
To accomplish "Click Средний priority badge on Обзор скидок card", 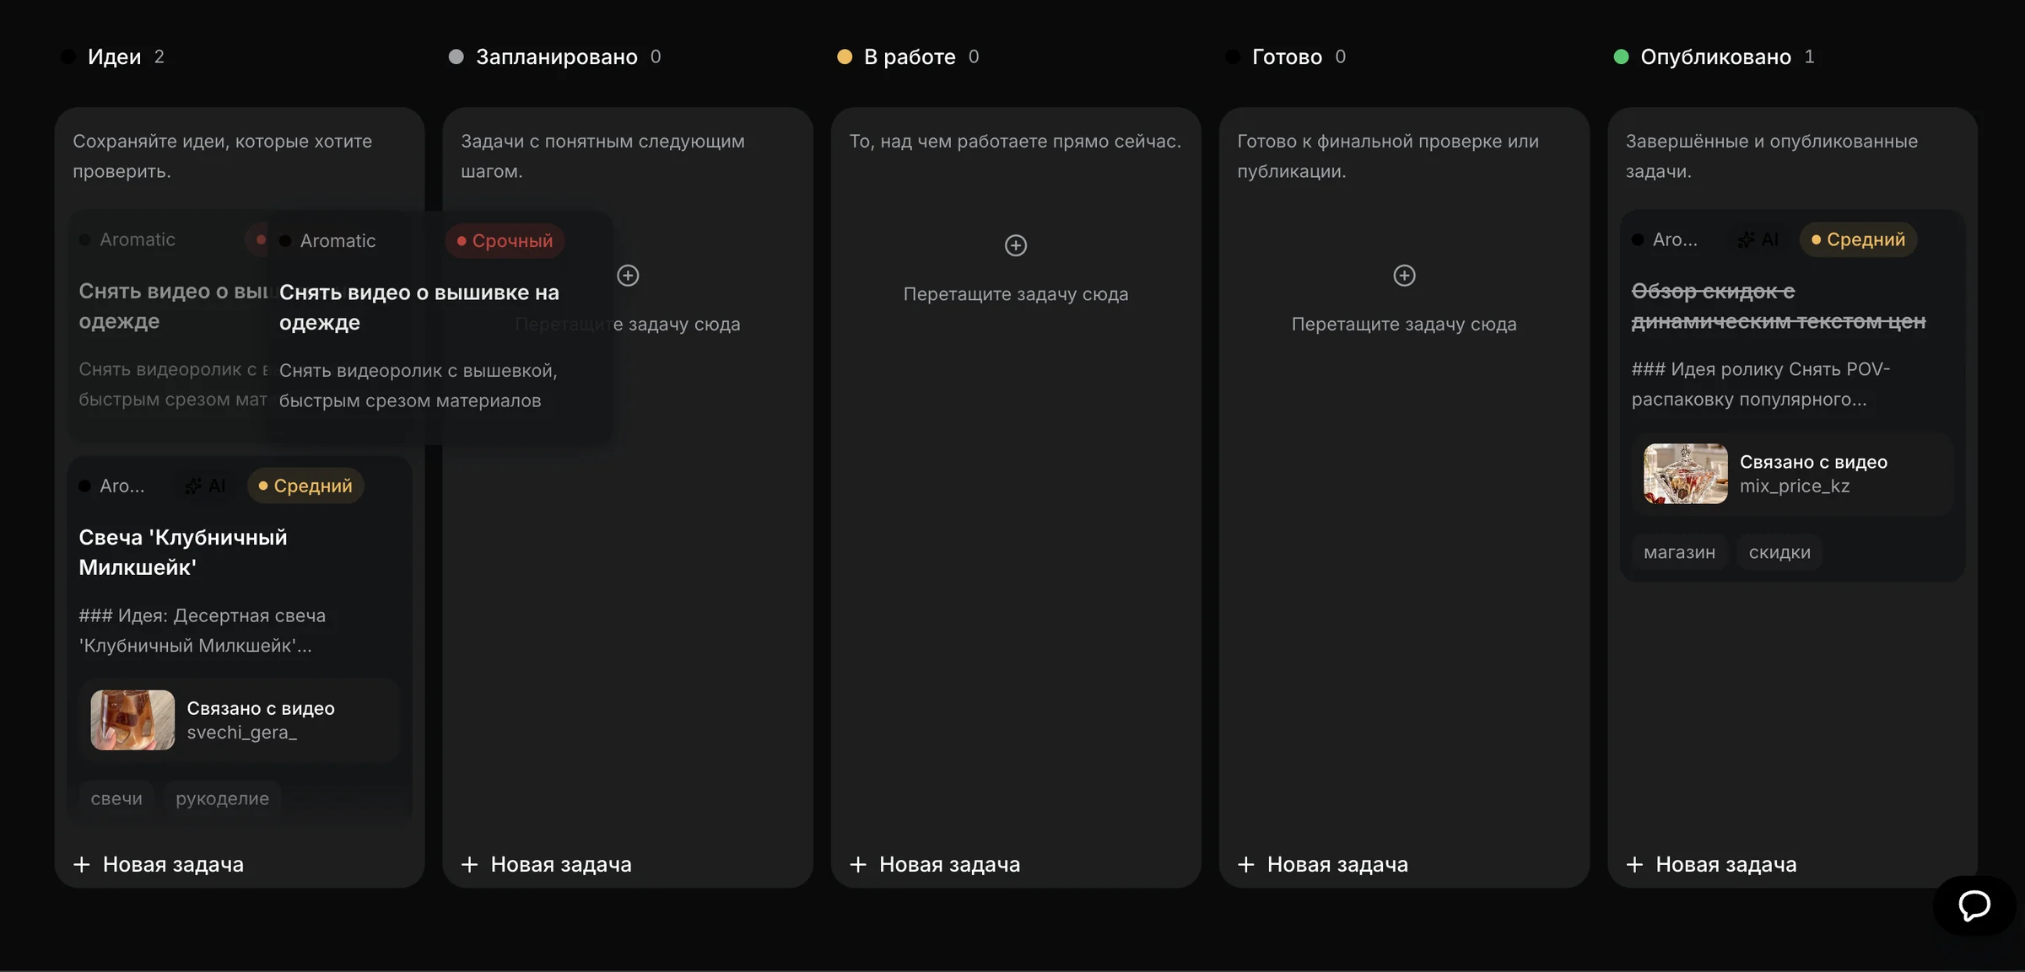I will pyautogui.click(x=1858, y=239).
